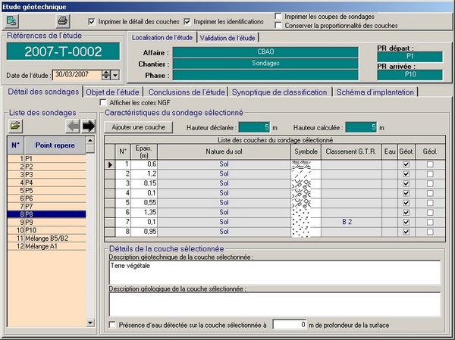Open the folder icon under Liste des sondages
455x340 pixels.
pyautogui.click(x=15, y=125)
